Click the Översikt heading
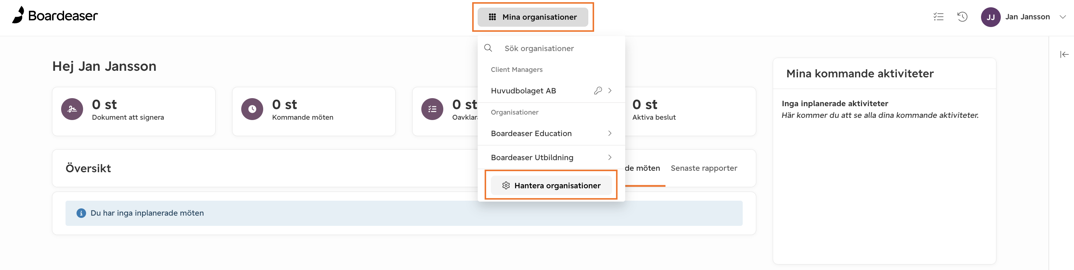Viewport: 1074px width, 270px height. coord(88,168)
